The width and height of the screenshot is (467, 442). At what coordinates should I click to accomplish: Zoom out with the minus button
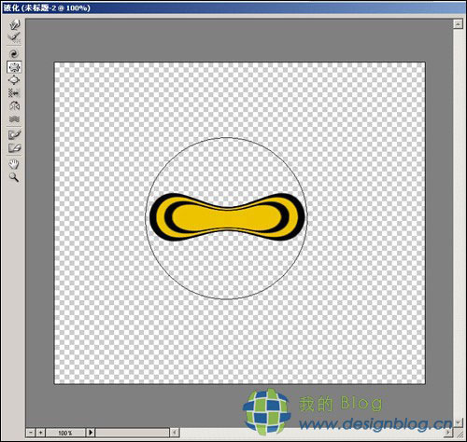[31, 433]
